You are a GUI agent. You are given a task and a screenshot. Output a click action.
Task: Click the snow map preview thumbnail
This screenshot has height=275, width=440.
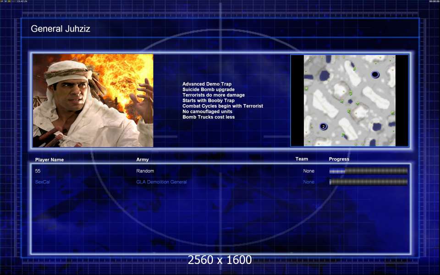[x=349, y=100]
